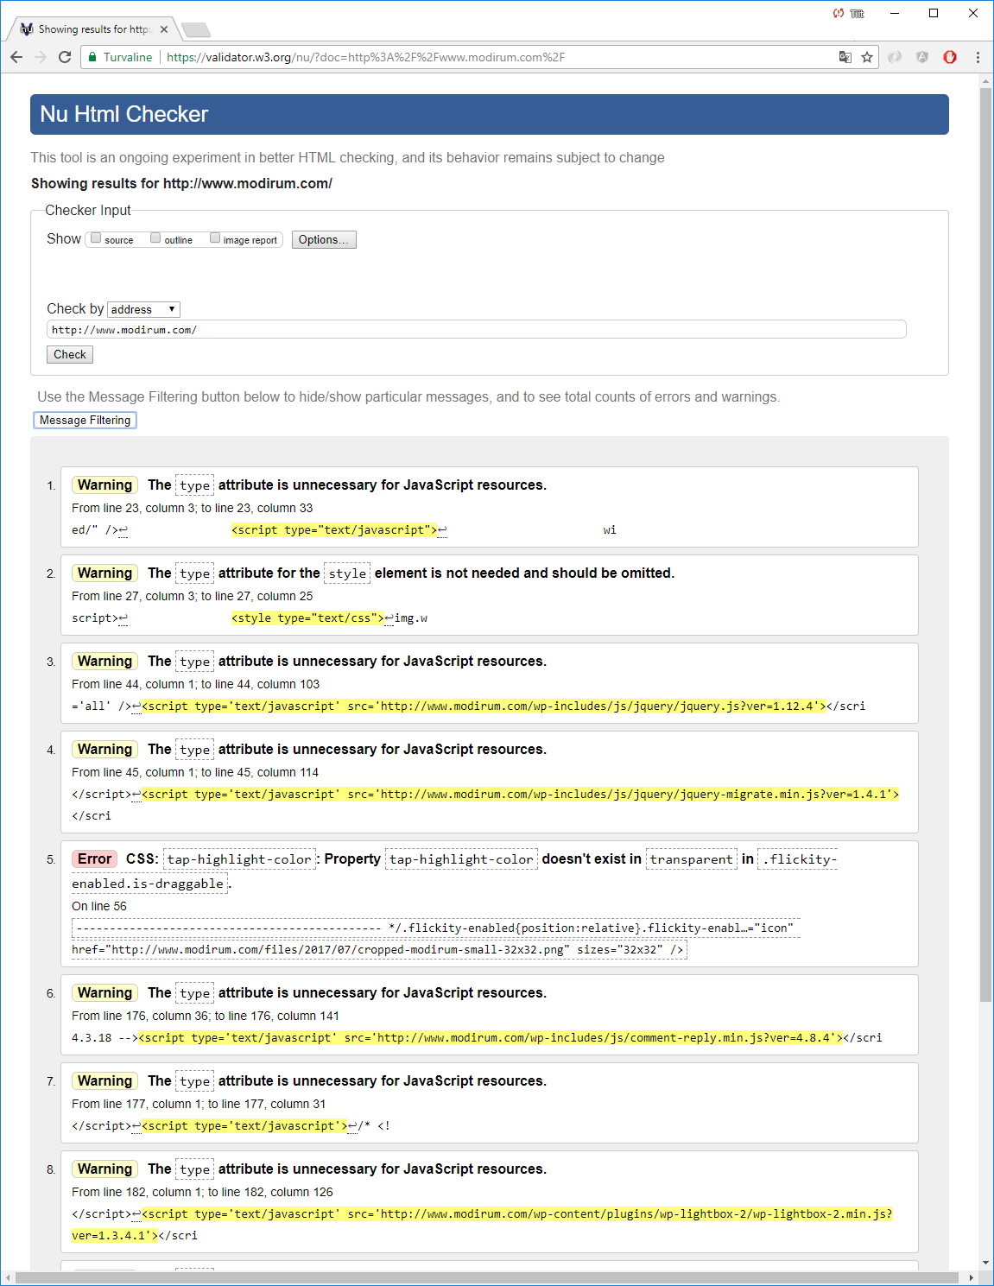Open a new browser tab

pyautogui.click(x=196, y=30)
